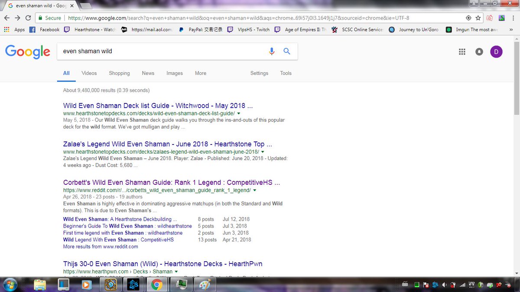The image size is (520, 292).
Task: Open the Hearthstone taskbar icon
Action: pyautogui.click(x=110, y=284)
